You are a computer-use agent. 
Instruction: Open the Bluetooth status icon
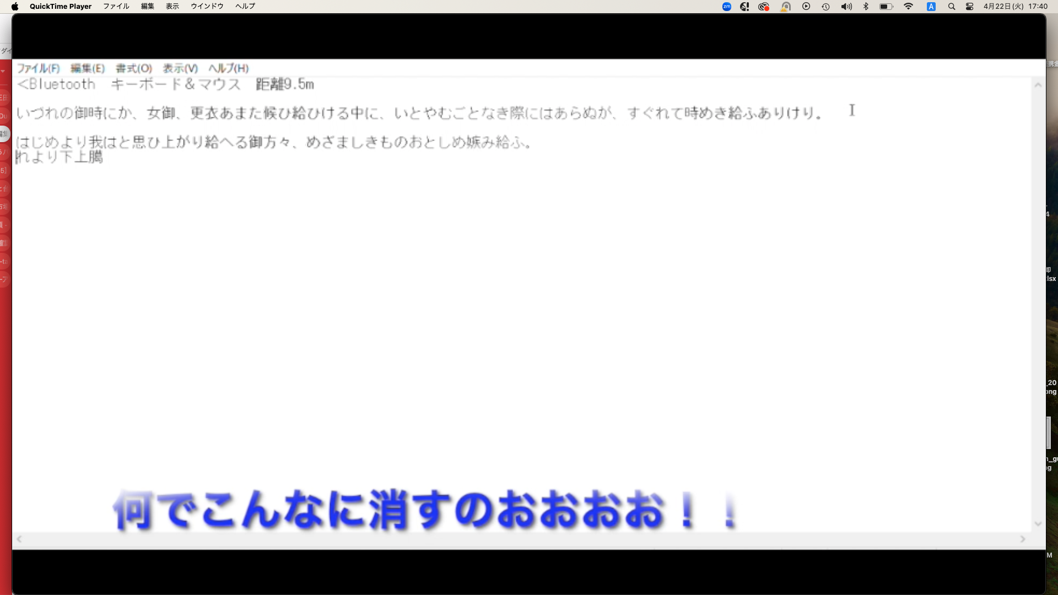coord(866,7)
